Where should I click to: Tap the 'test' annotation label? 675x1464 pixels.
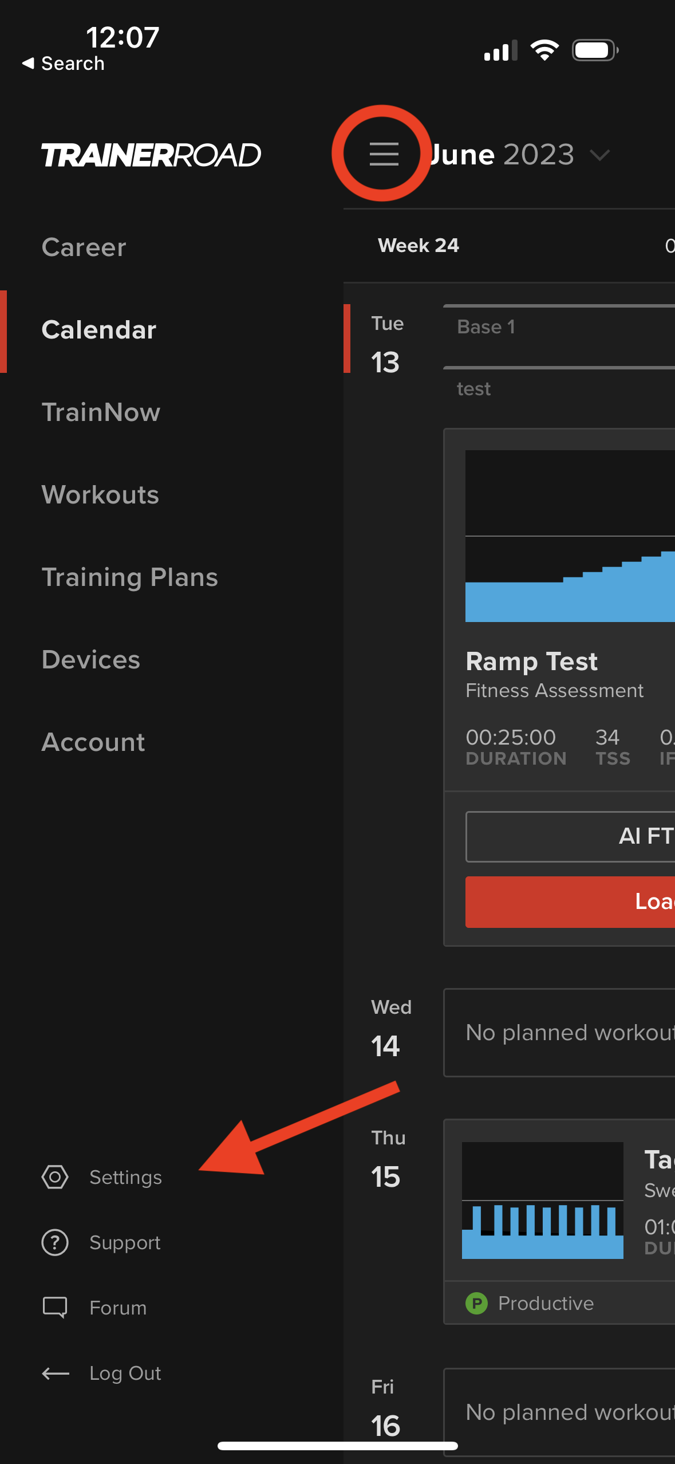[473, 389]
